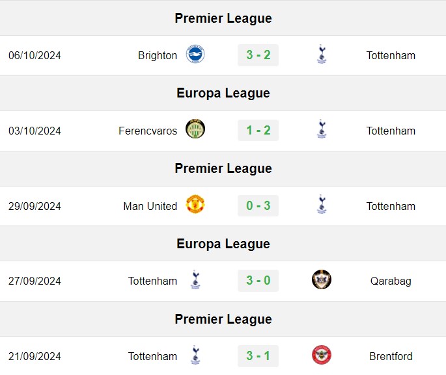Select the first Europa League header
The image size is (446, 375).
(223, 93)
